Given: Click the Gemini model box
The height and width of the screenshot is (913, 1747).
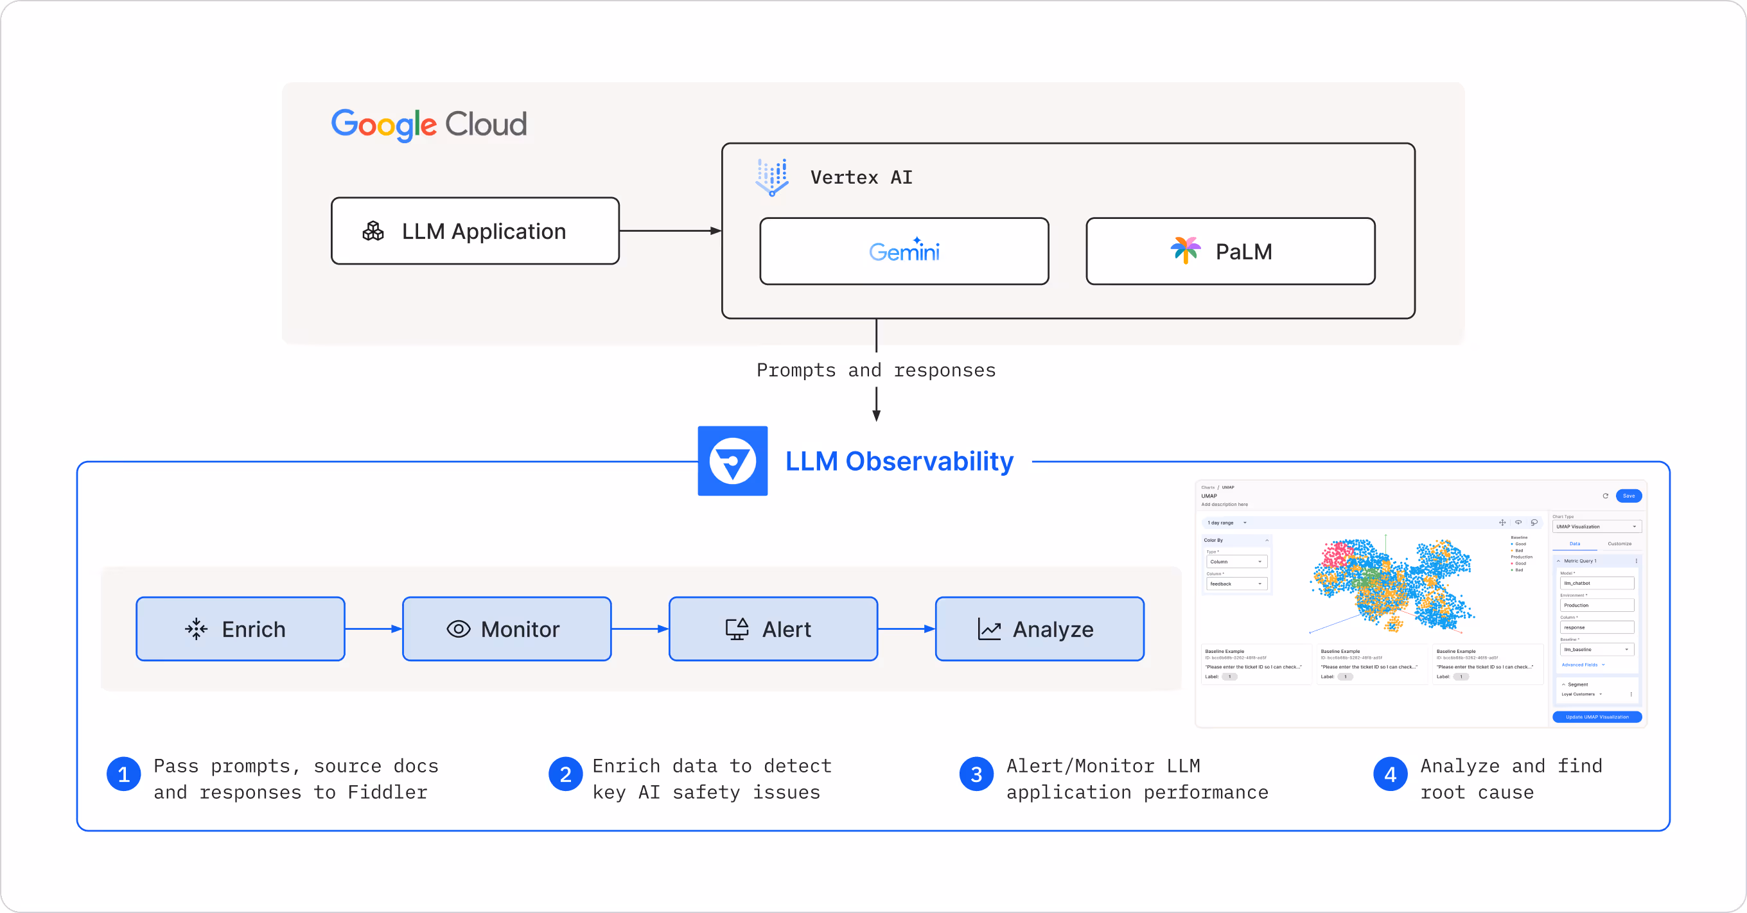Looking at the screenshot, I should coord(904,251).
